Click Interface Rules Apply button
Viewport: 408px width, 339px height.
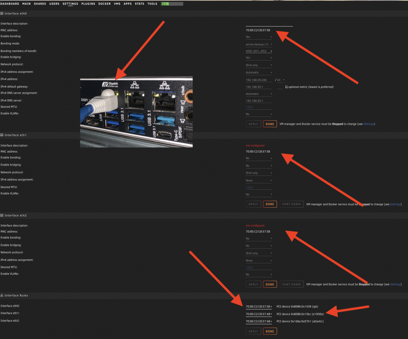click(x=253, y=332)
